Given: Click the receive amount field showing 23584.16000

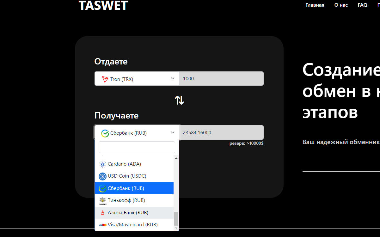Looking at the screenshot, I should click(221, 133).
